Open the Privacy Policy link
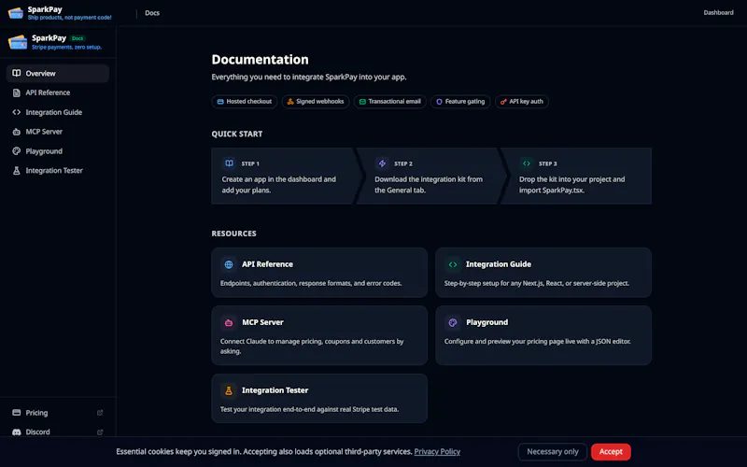 [437, 452]
